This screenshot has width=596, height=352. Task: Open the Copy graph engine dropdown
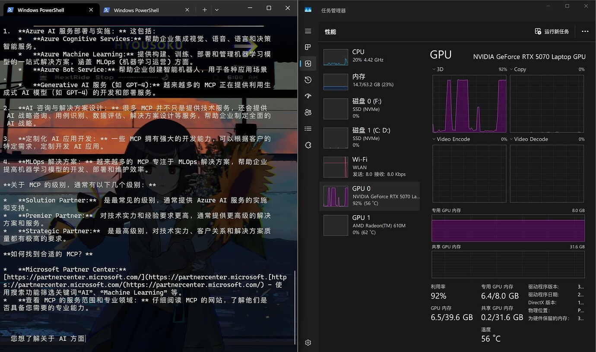pyautogui.click(x=518, y=69)
